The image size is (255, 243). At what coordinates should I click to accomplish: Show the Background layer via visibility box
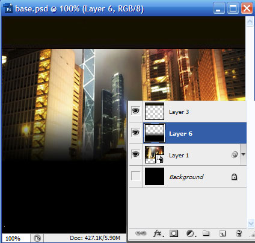click(136, 176)
